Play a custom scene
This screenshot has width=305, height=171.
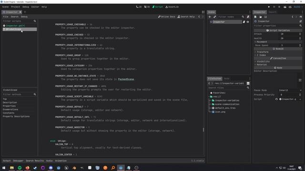click(290, 7)
